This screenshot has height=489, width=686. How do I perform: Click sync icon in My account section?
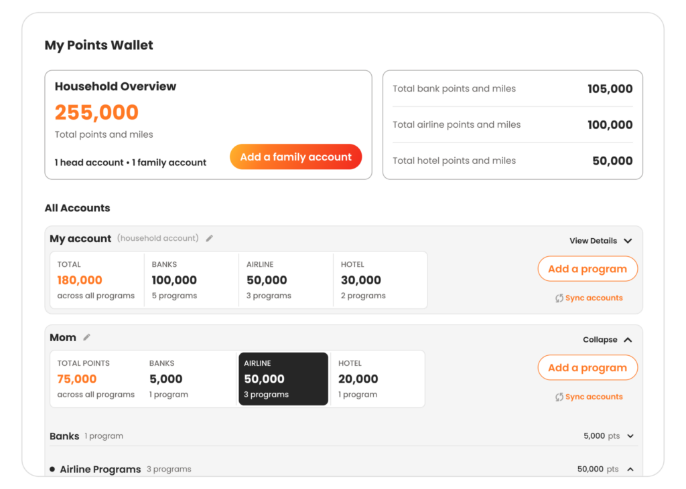(x=559, y=298)
